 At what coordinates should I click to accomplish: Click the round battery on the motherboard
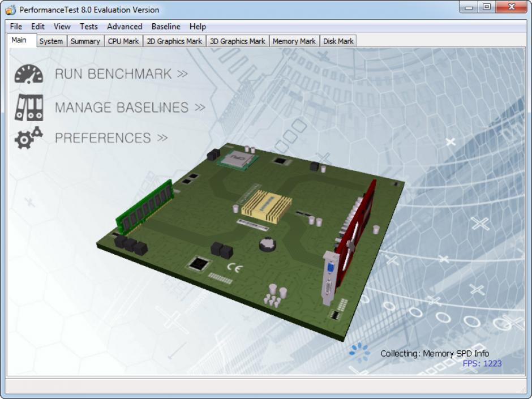click(x=268, y=243)
